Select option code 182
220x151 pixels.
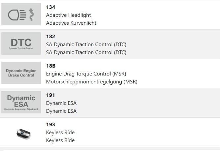50,36
